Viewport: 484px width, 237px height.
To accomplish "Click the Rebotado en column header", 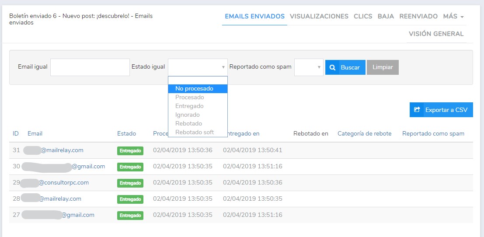I will (x=311, y=134).
